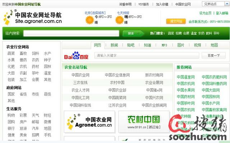Focus the Baidu keyword input field
This screenshot has height=143, width=230.
[x=147, y=56]
